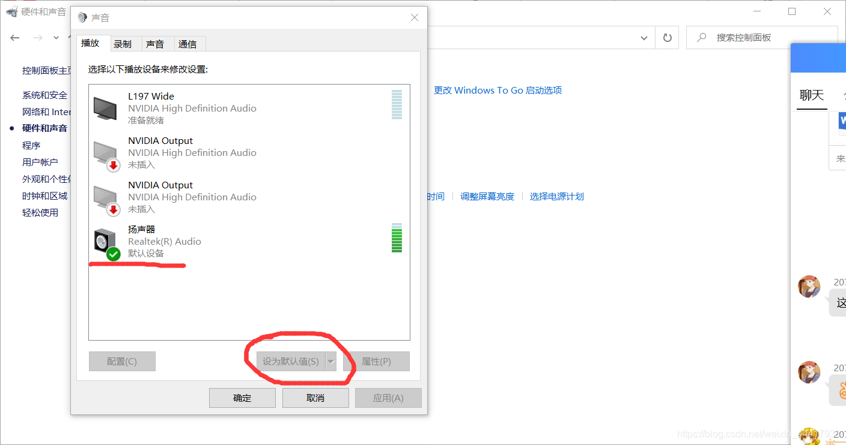This screenshot has width=846, height=445.
Task: Click the first chat avatar in the chat window
Action: [809, 287]
